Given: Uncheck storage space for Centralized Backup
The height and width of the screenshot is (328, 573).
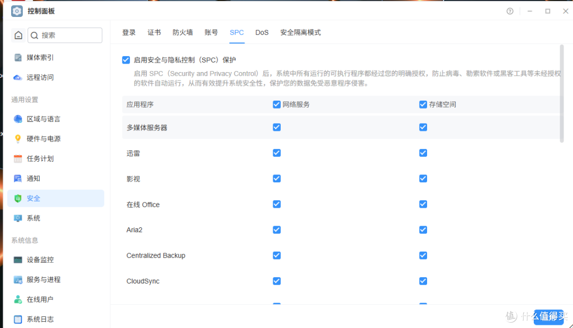Looking at the screenshot, I should (423, 255).
